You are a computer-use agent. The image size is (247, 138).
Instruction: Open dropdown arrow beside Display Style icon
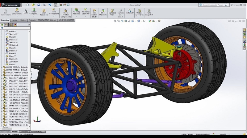pyautogui.click(x=141, y=21)
